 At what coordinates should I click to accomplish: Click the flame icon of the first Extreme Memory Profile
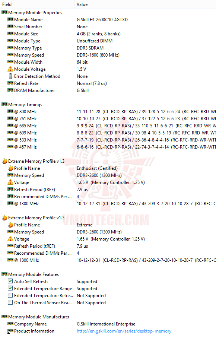pos(4,161)
